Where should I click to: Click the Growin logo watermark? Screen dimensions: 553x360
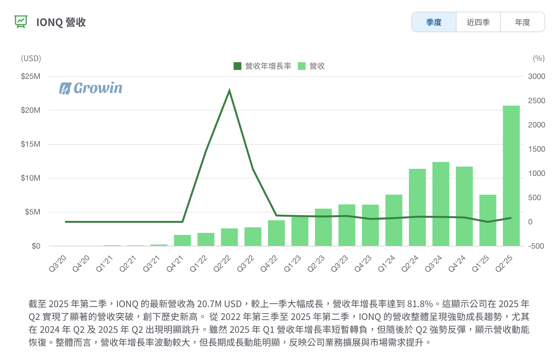pyautogui.click(x=91, y=88)
